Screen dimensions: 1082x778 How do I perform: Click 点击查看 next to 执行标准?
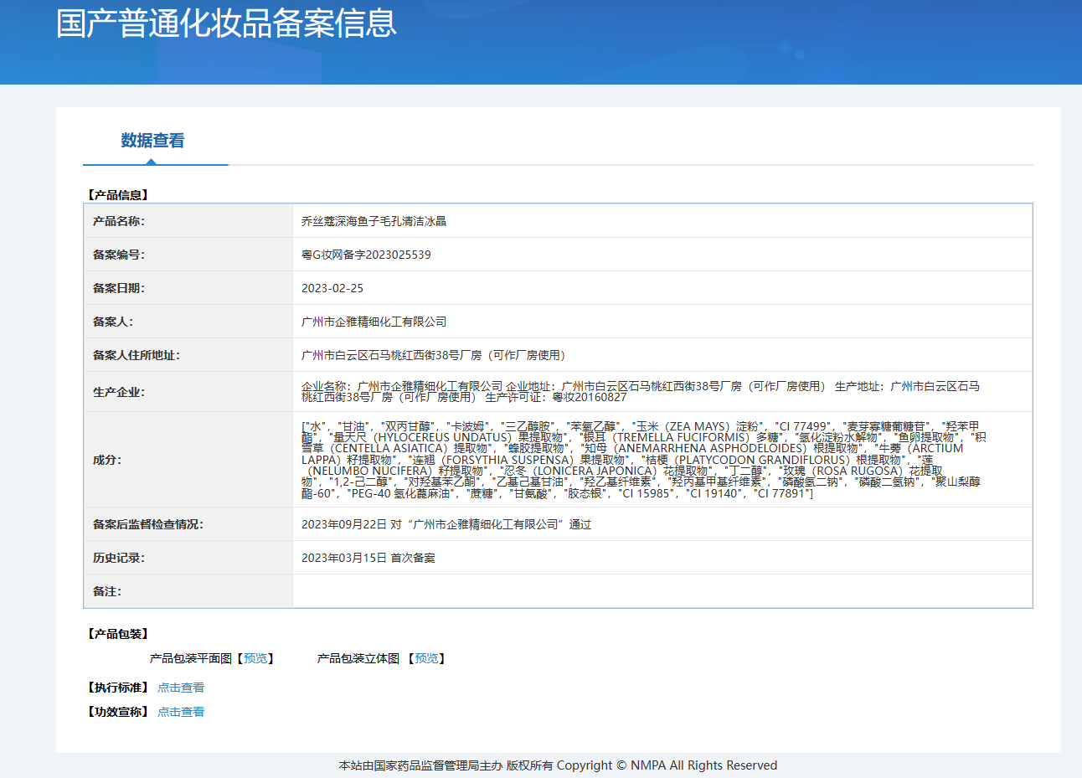[181, 688]
